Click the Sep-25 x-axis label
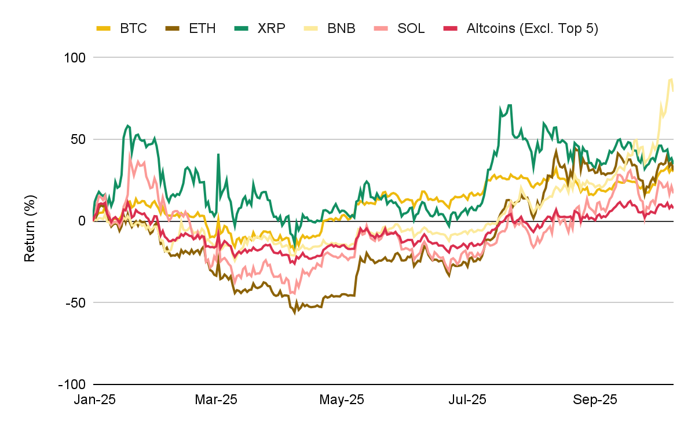695x429 pixels. coord(595,400)
